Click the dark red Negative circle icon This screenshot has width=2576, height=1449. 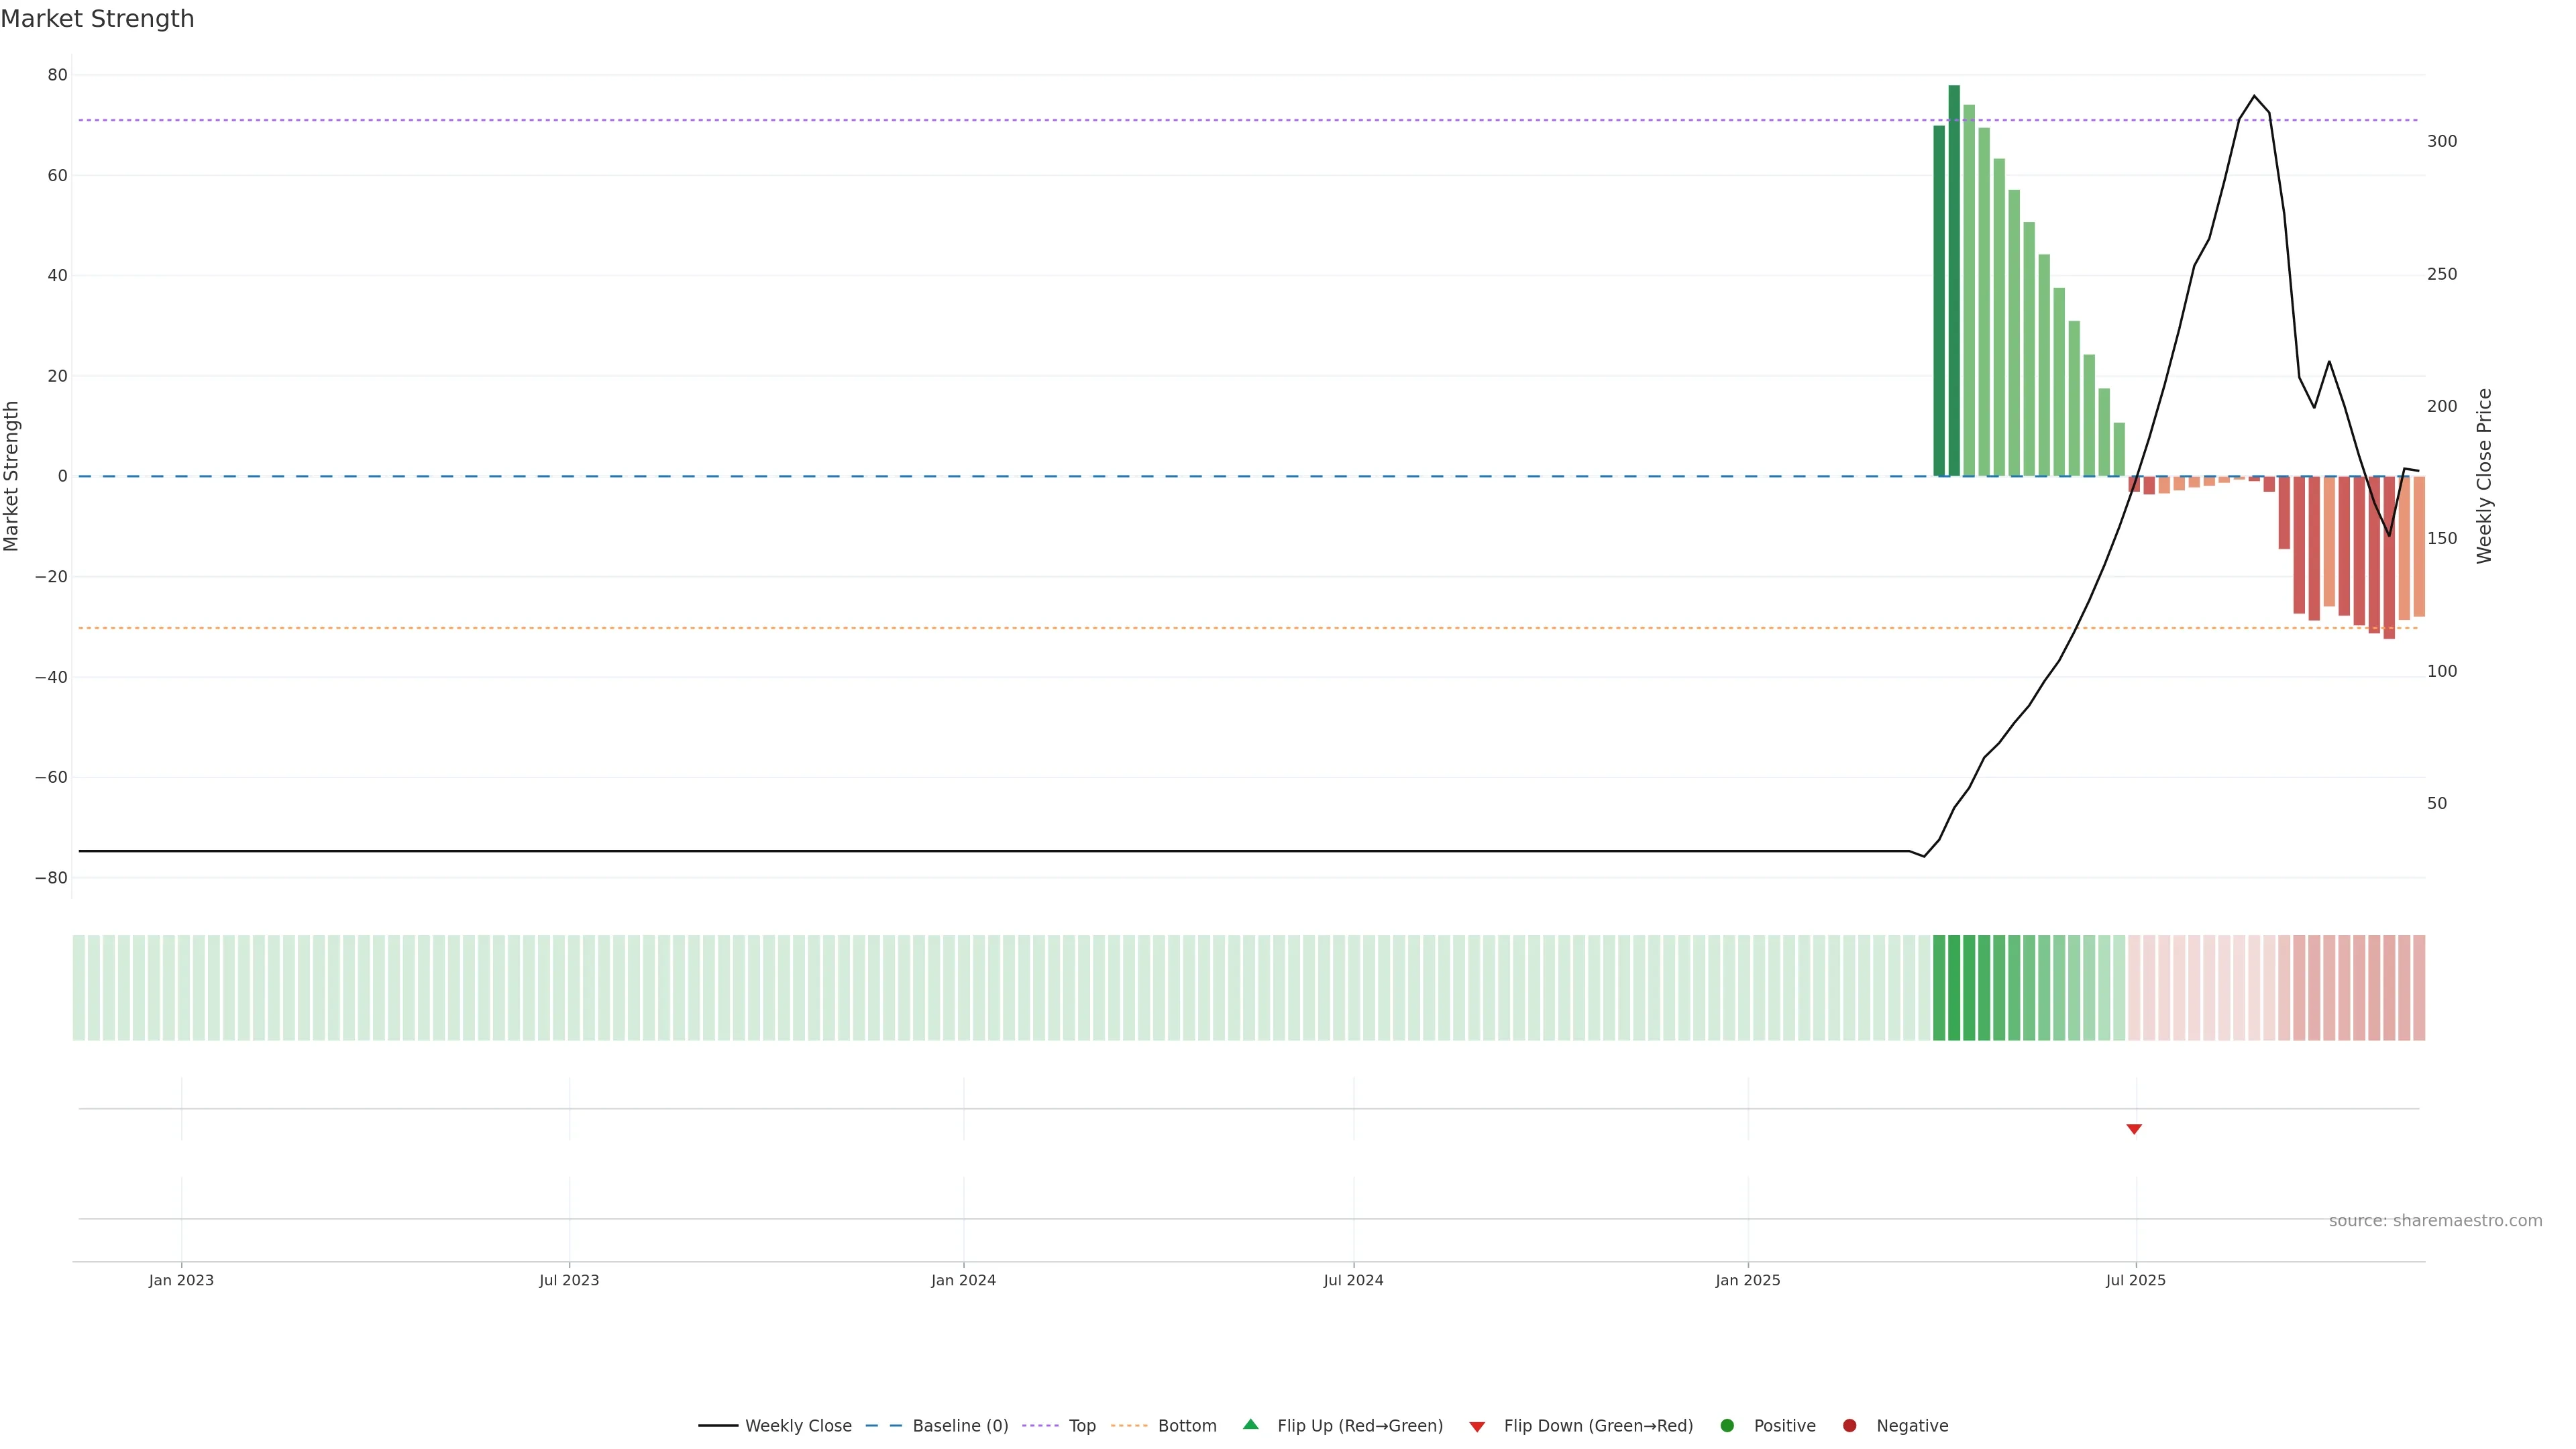pos(1849,1426)
